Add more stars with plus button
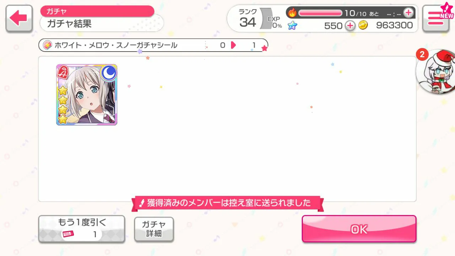 [350, 26]
